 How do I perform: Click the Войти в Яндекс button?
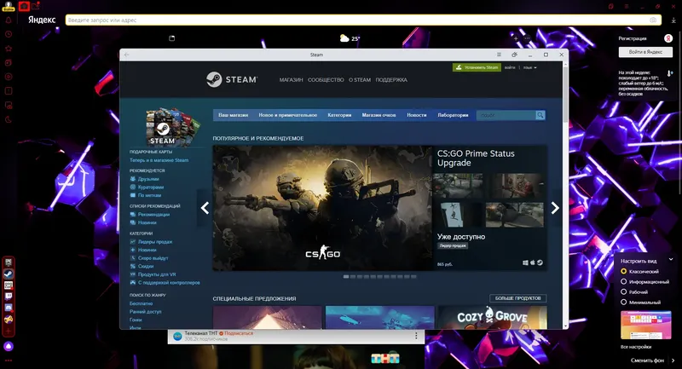pos(645,52)
